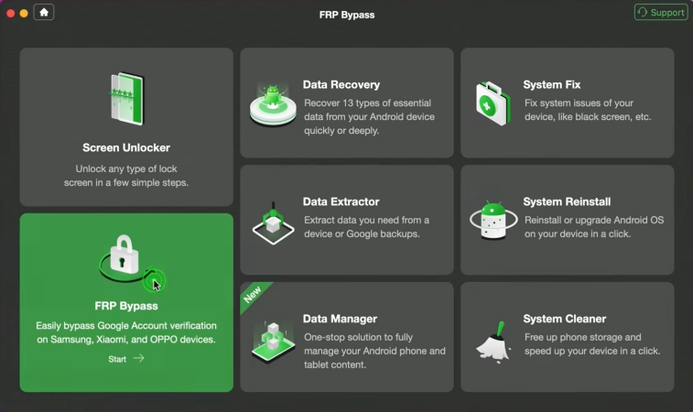Click 'Fix system issues of your device' text
Screen dimensions: 693x412
click(x=588, y=110)
